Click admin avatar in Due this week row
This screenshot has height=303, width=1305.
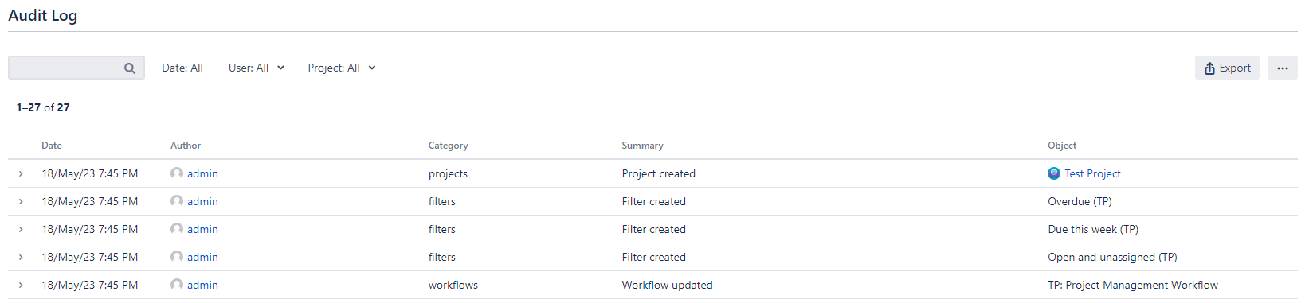pyautogui.click(x=177, y=229)
